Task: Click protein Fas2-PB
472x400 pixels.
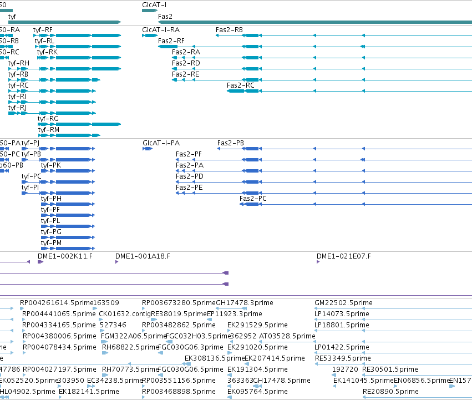Action: tap(344, 149)
